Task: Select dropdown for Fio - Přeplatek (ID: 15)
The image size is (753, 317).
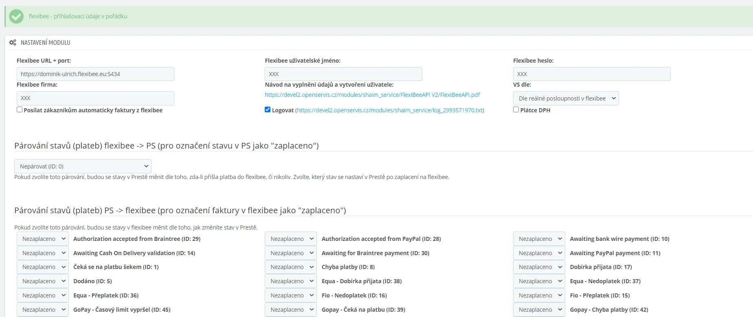Action: pyautogui.click(x=539, y=295)
